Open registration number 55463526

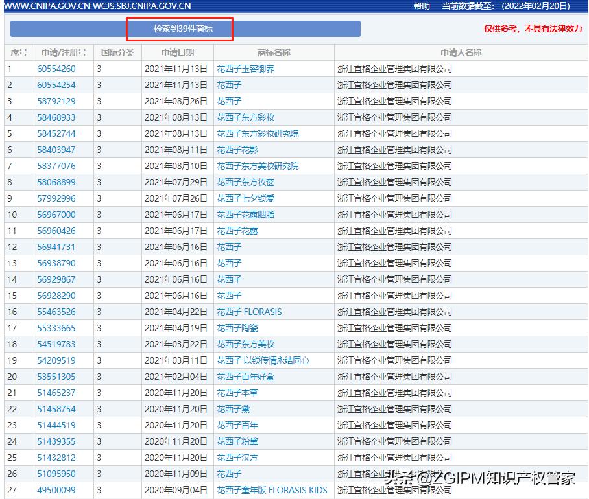tap(56, 312)
